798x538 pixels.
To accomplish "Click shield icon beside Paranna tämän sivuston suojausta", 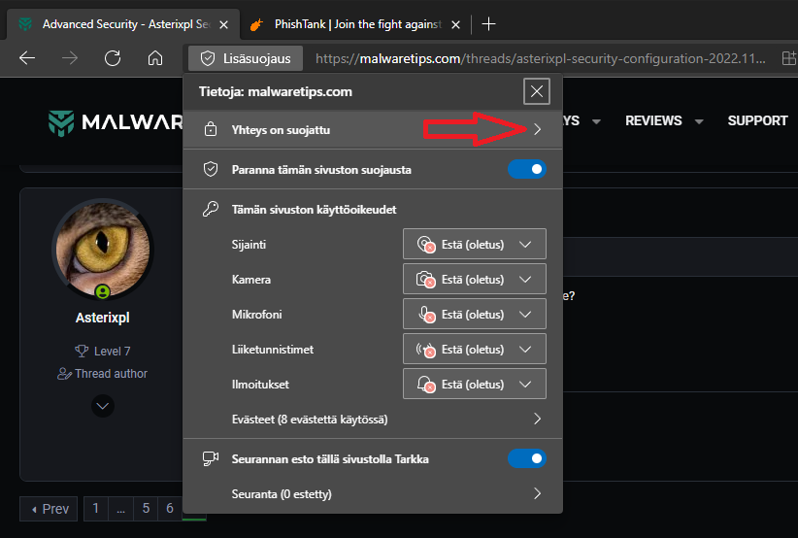I will pos(211,170).
